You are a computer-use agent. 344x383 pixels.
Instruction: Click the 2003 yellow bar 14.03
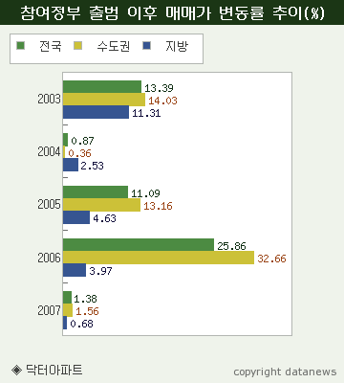click(x=104, y=100)
